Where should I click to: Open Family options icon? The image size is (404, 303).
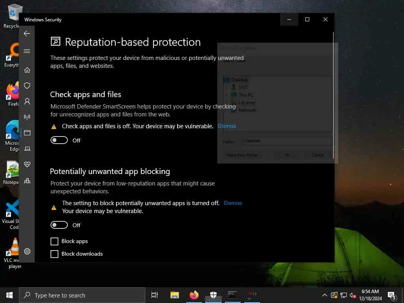27,181
